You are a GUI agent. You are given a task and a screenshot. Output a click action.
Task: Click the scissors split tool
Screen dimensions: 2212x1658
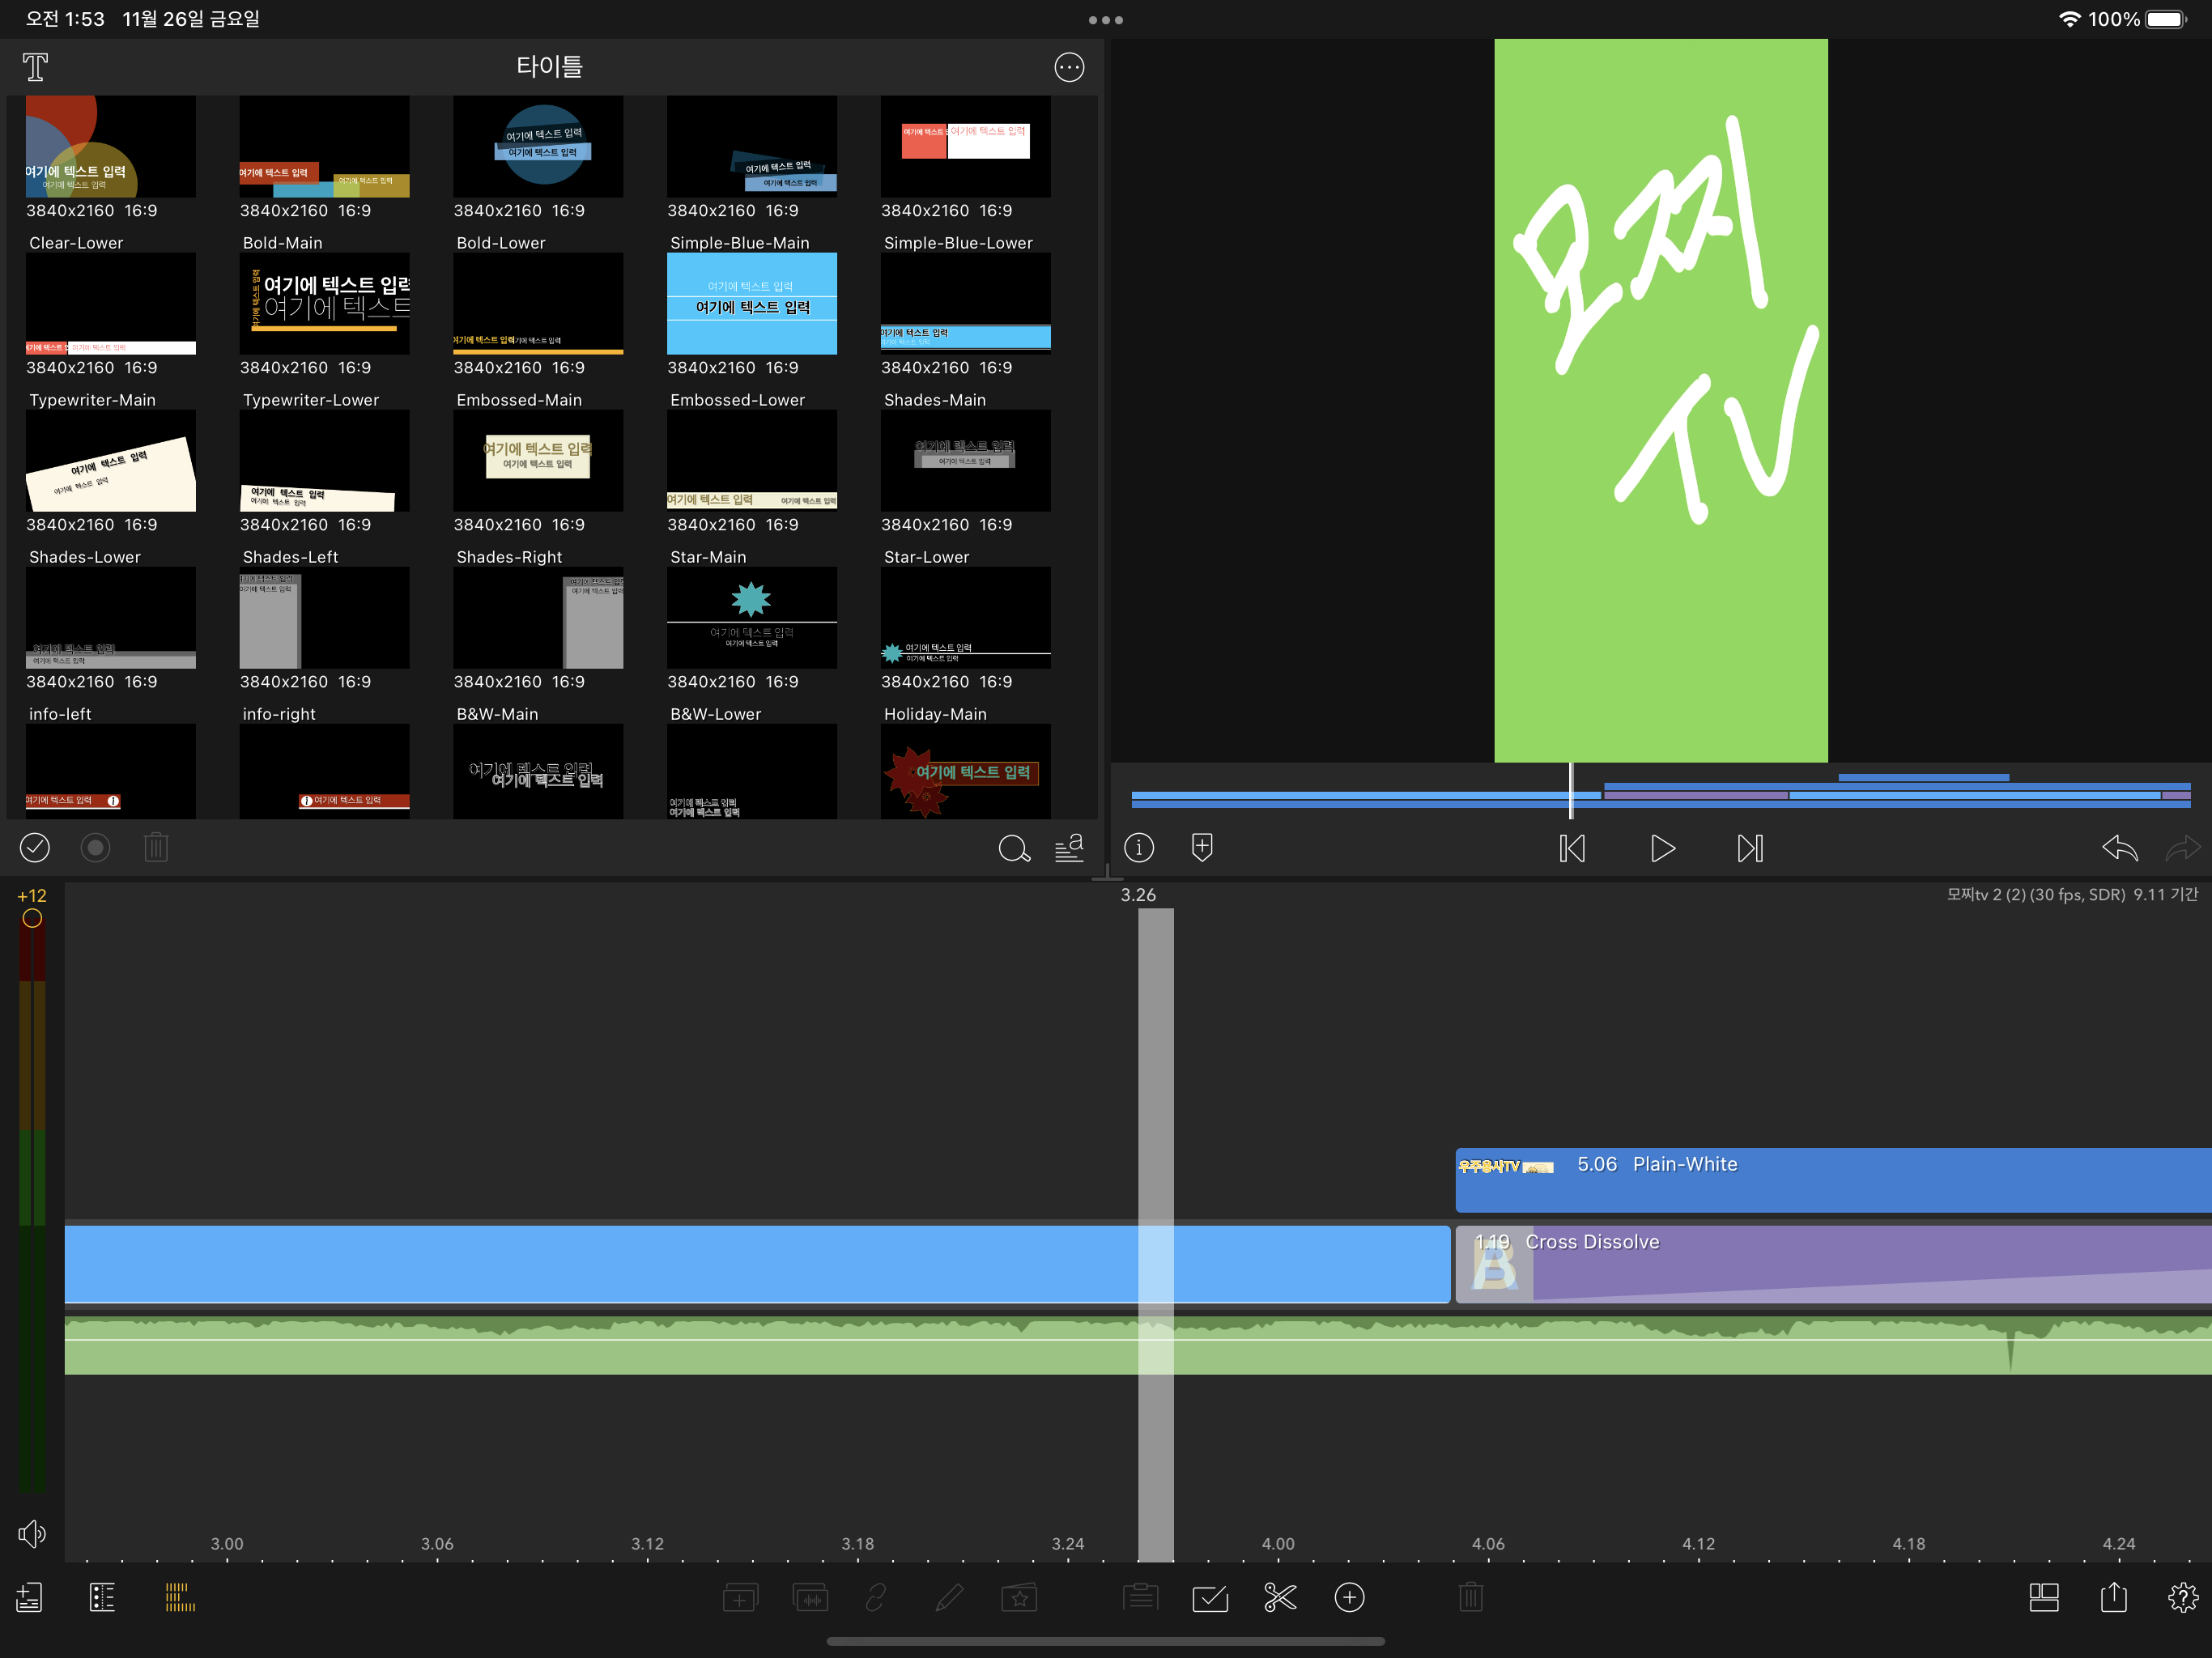[x=1279, y=1597]
